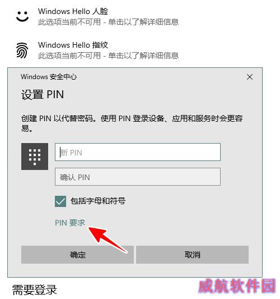Click the Windows Hello face smiley icon
Screen dimensions: 280x299
22,16
